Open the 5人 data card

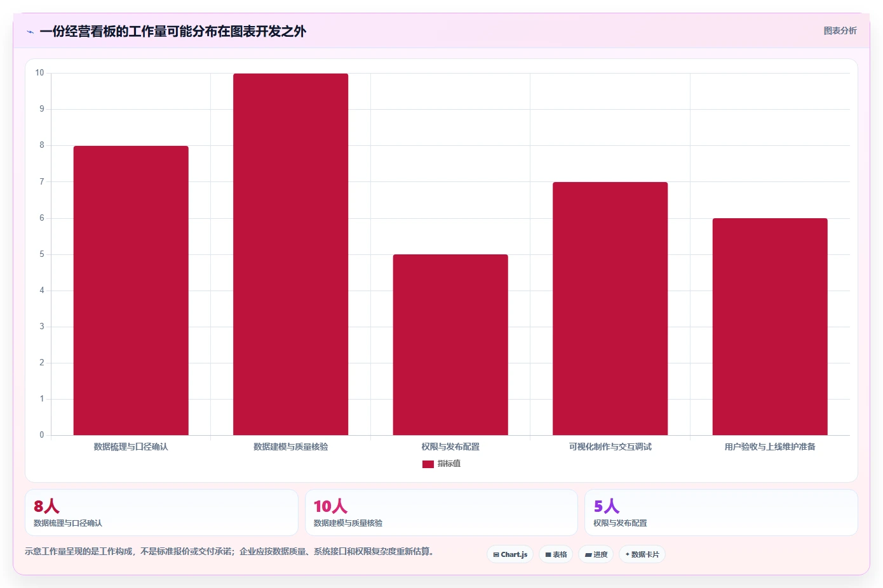point(721,513)
